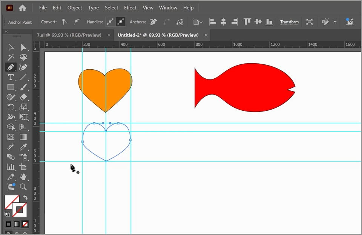This screenshot has height=235, width=362.
Task: Activate the Eyedropper tool
Action: 23,147
